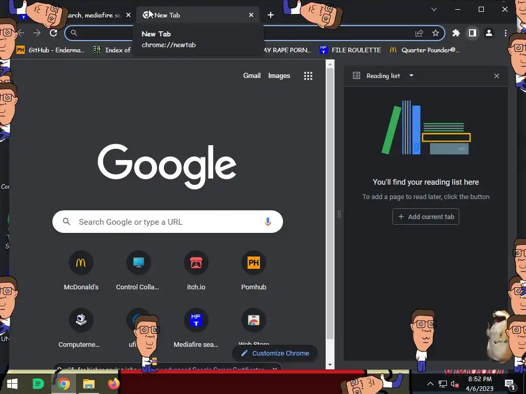Click the forward navigation arrow

[x=37, y=33]
